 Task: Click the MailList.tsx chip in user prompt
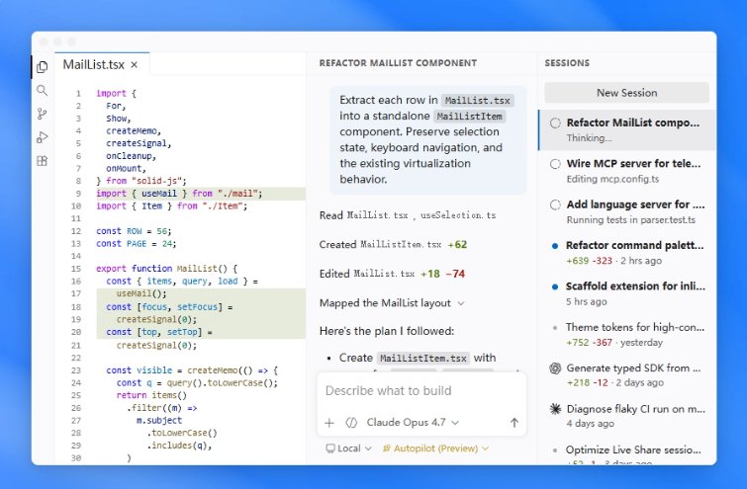477,101
